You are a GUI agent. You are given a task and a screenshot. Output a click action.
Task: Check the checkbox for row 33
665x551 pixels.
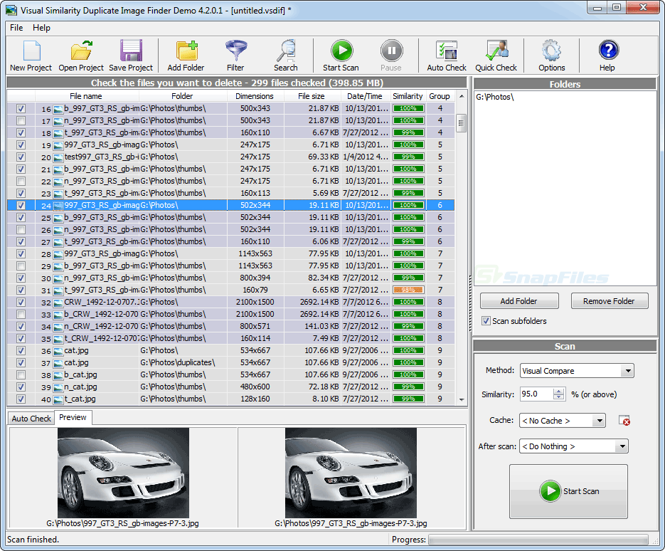tap(21, 314)
